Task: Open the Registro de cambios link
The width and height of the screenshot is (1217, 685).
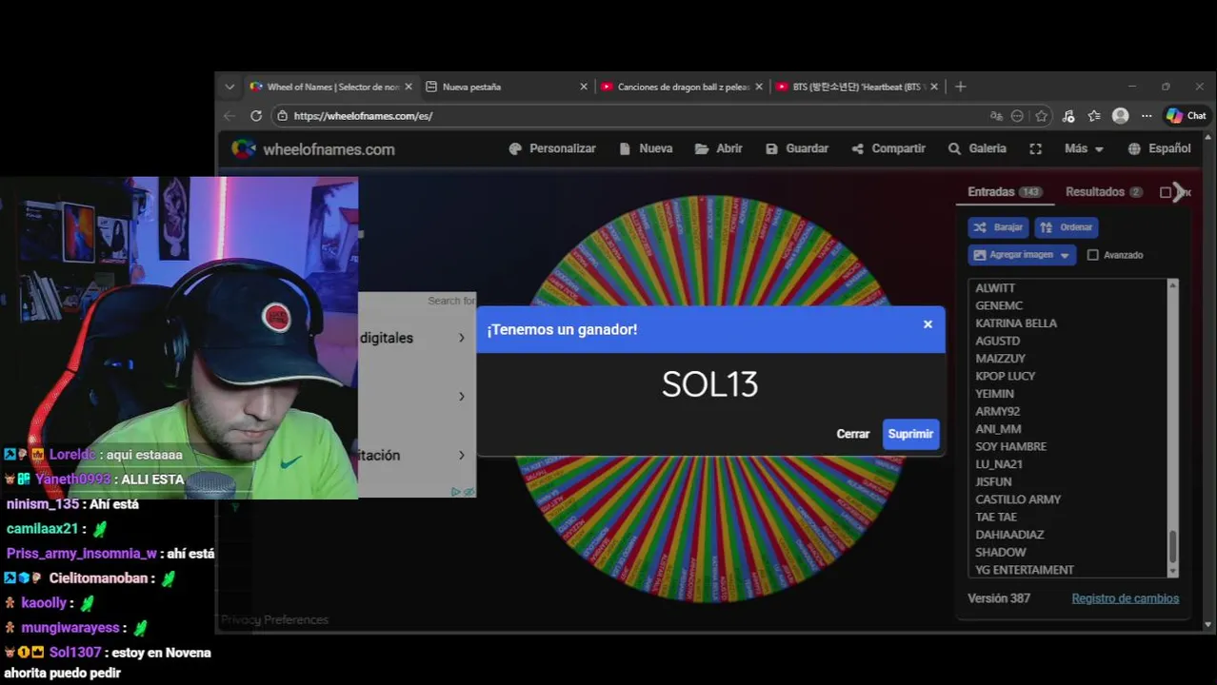Action: click(x=1125, y=598)
